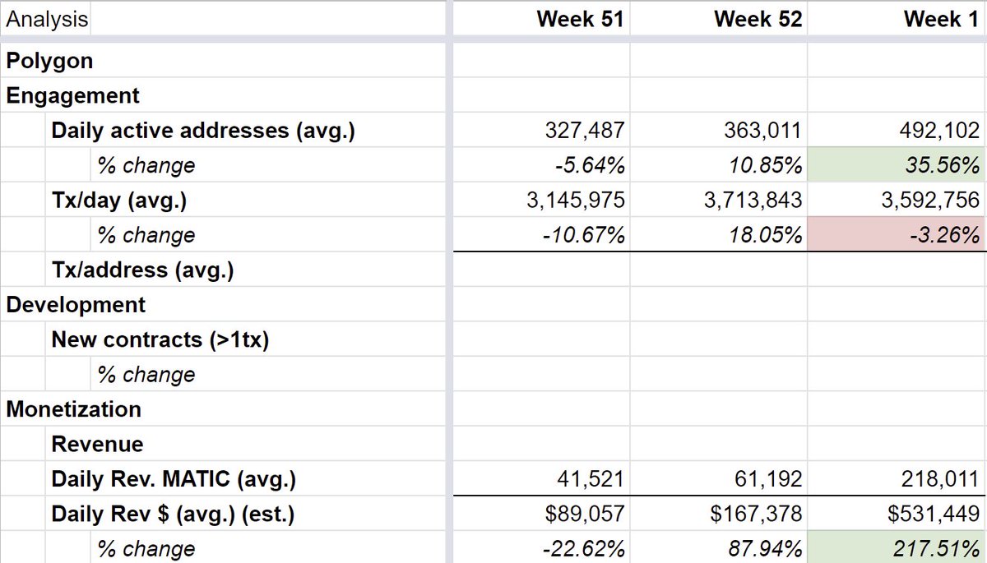Select cell with value 492,102
Image resolution: width=987 pixels, height=563 pixels.
pyautogui.click(x=897, y=131)
